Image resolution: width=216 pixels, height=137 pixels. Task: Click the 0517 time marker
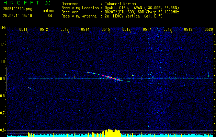[147, 29]
